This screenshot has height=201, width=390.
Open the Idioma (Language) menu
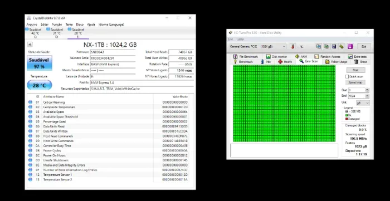(x=111, y=24)
